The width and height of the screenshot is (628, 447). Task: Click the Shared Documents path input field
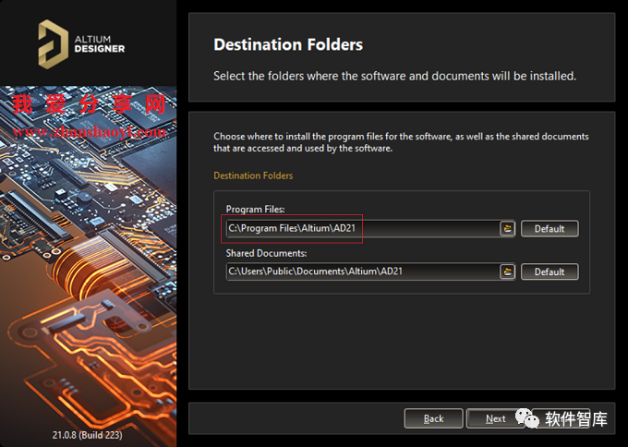pyautogui.click(x=363, y=272)
